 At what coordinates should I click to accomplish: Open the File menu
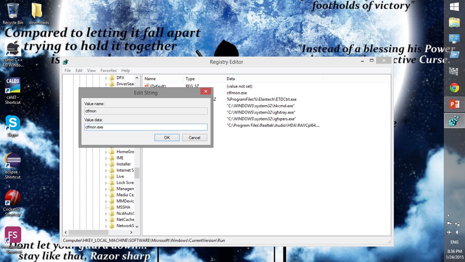[68, 71]
